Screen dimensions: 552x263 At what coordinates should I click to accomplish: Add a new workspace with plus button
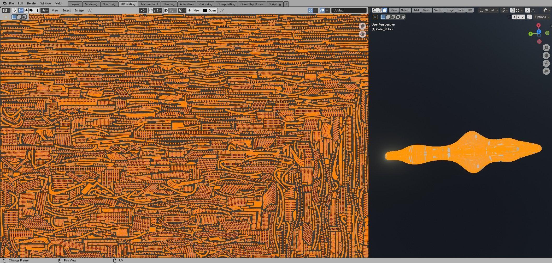286,4
